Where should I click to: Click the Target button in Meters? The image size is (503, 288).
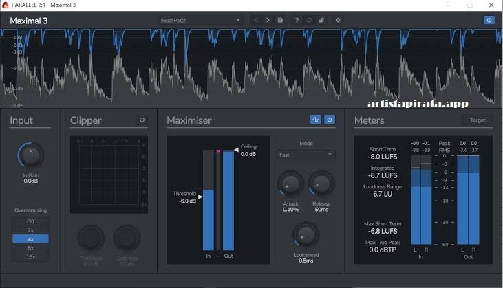pyautogui.click(x=478, y=120)
